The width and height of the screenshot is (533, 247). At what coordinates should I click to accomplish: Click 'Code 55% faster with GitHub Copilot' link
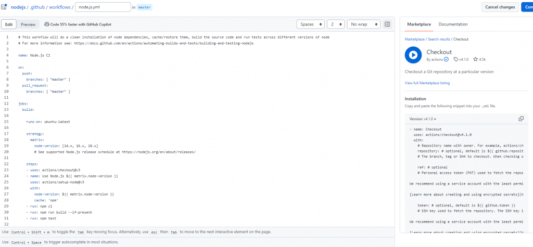(x=81, y=24)
